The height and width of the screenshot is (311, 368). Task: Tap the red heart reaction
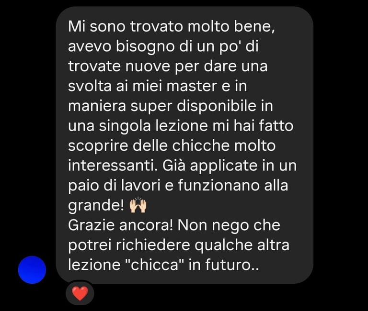[x=80, y=293]
